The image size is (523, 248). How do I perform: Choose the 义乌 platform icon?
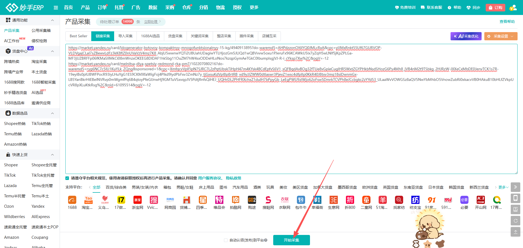coord(105,200)
